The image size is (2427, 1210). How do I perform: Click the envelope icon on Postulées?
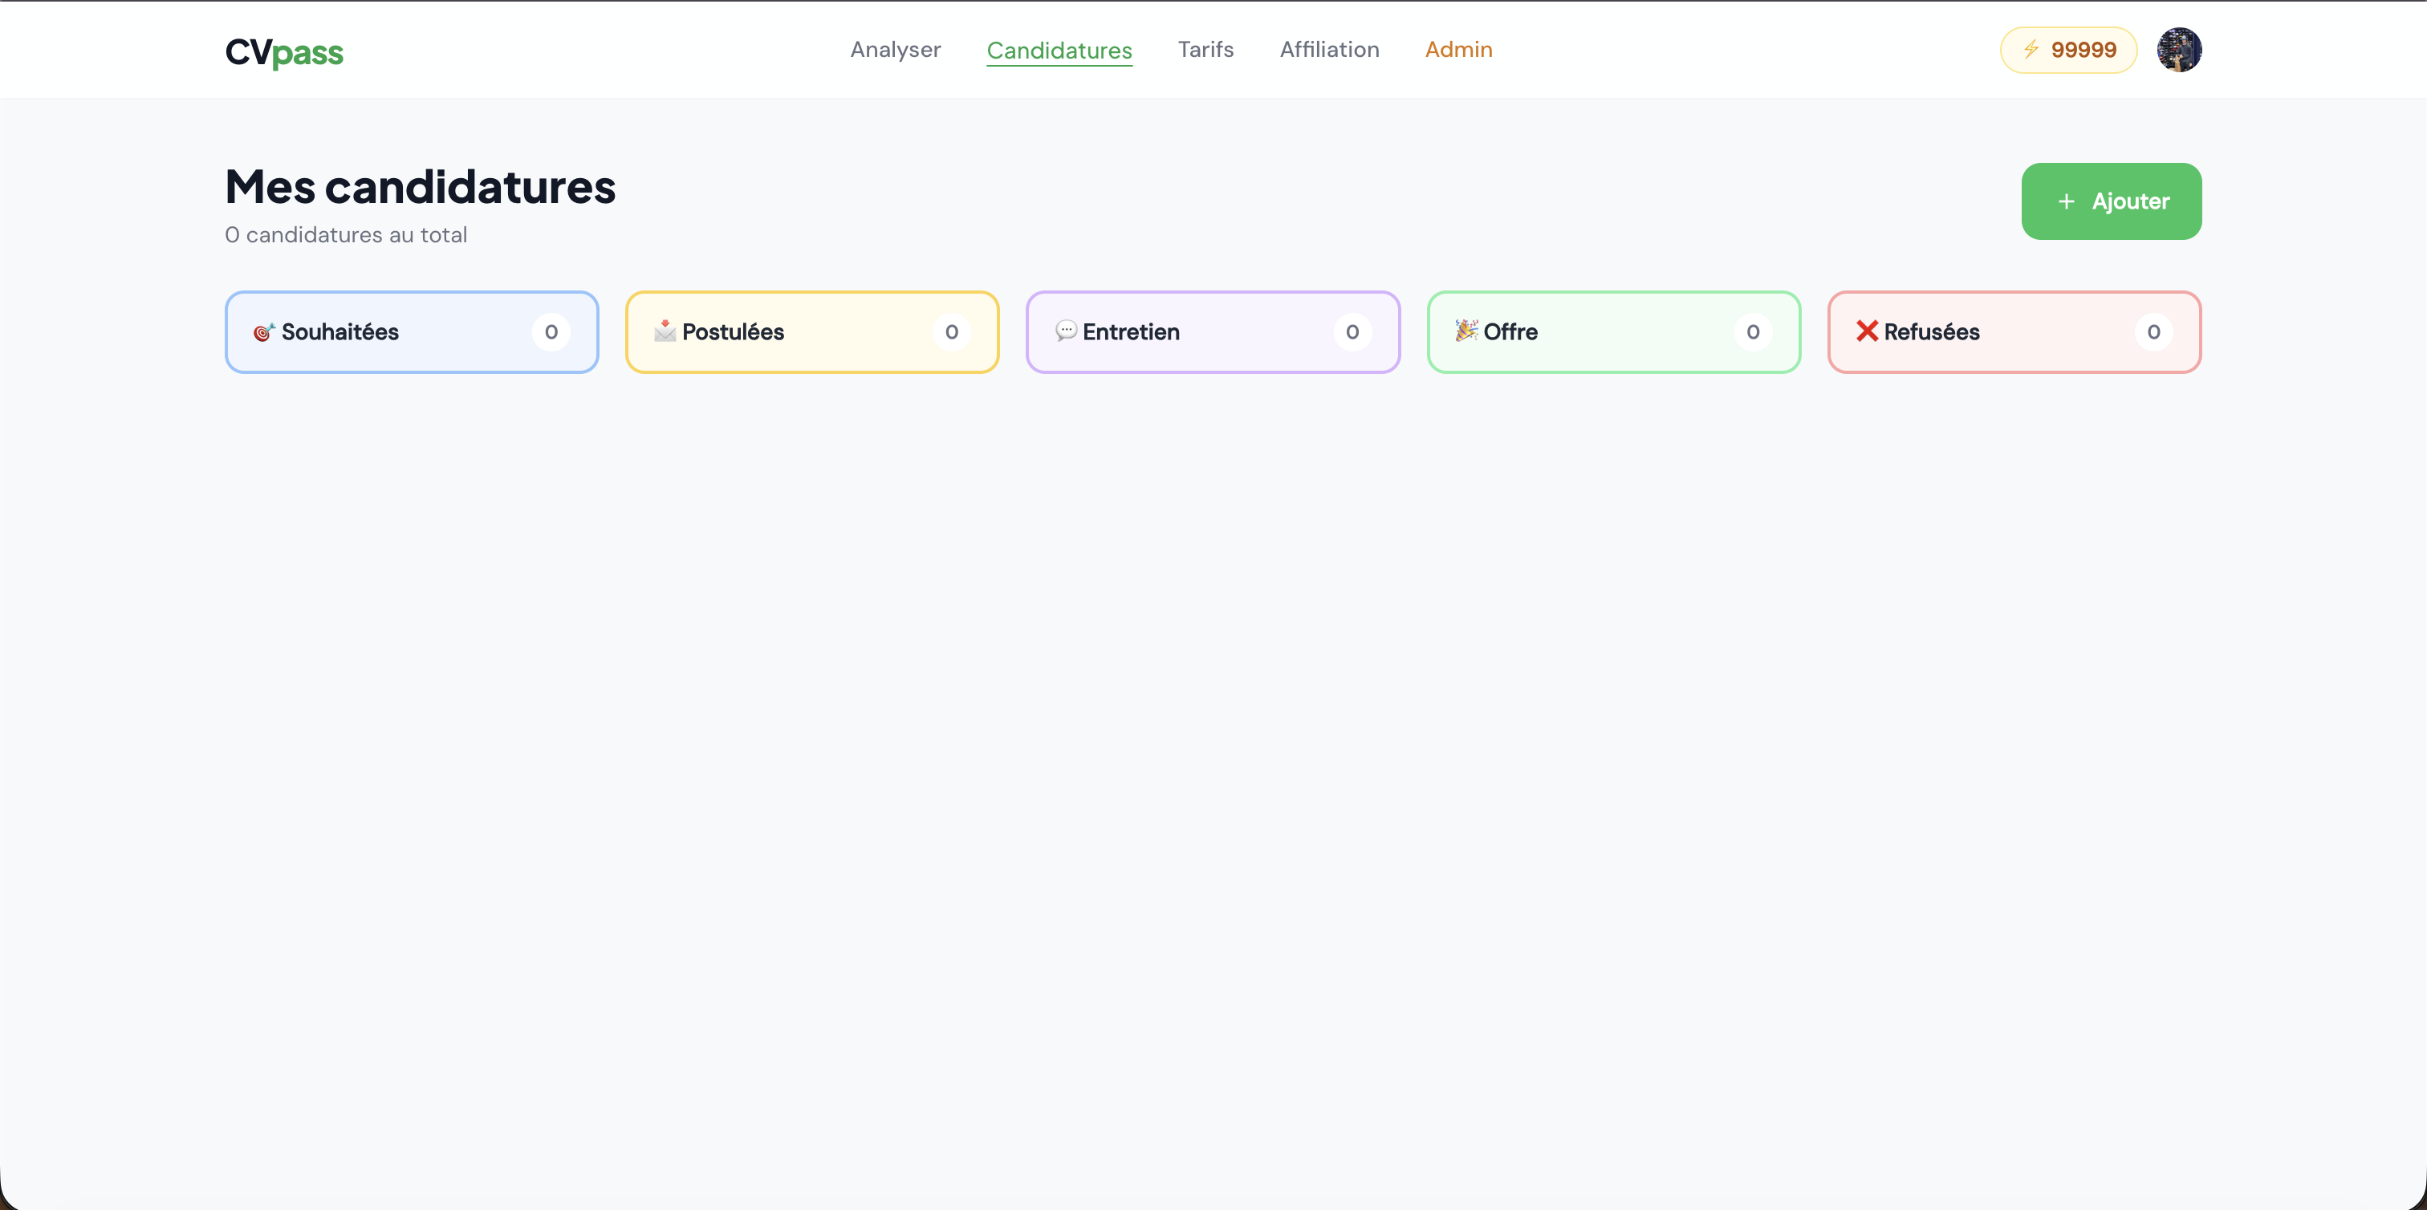[x=665, y=331]
